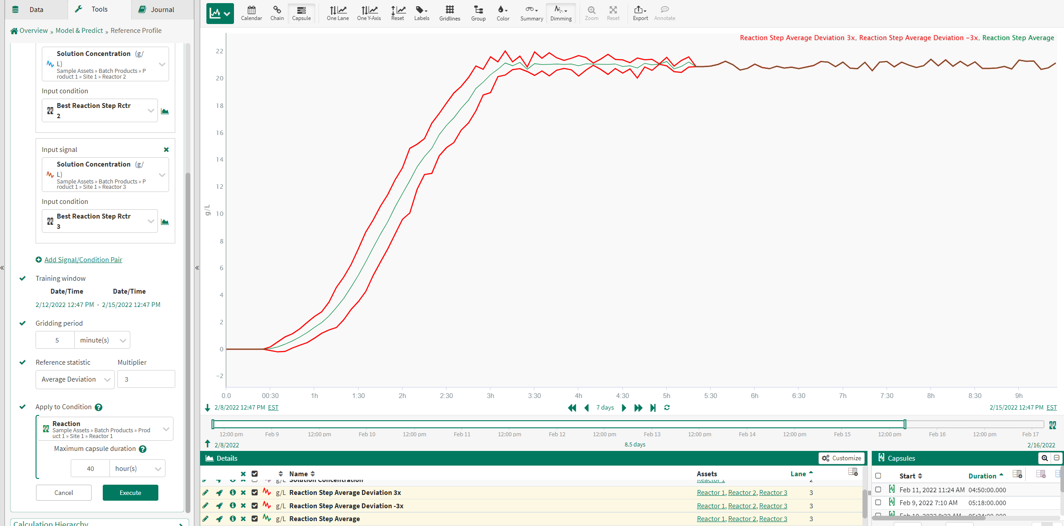The height and width of the screenshot is (526, 1064).
Task: Select the Feb 11 11:24 AM capsule checkbox
Action: pyautogui.click(x=878, y=490)
